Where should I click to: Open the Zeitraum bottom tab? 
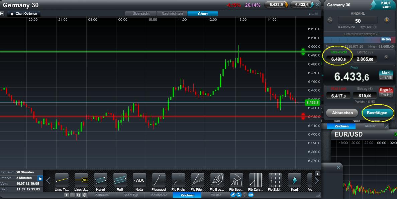102,195
